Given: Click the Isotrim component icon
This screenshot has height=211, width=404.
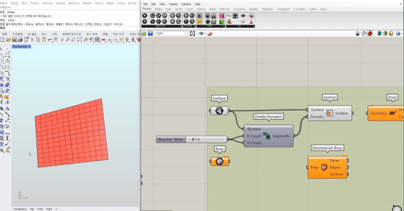Looking at the screenshot, I should 329,113.
